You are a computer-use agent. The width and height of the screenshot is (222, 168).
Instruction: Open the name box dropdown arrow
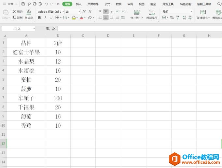tap(34, 29)
